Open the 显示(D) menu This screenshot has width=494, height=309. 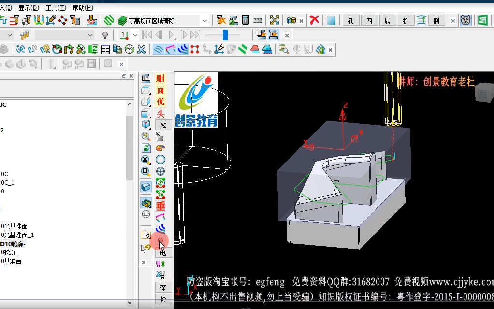point(29,8)
